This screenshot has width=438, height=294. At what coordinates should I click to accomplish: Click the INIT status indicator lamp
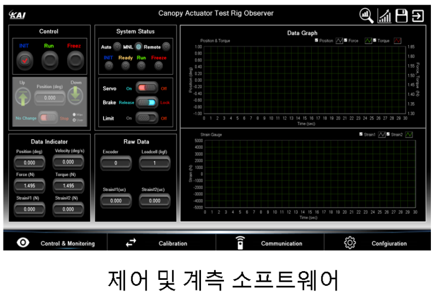108,66
